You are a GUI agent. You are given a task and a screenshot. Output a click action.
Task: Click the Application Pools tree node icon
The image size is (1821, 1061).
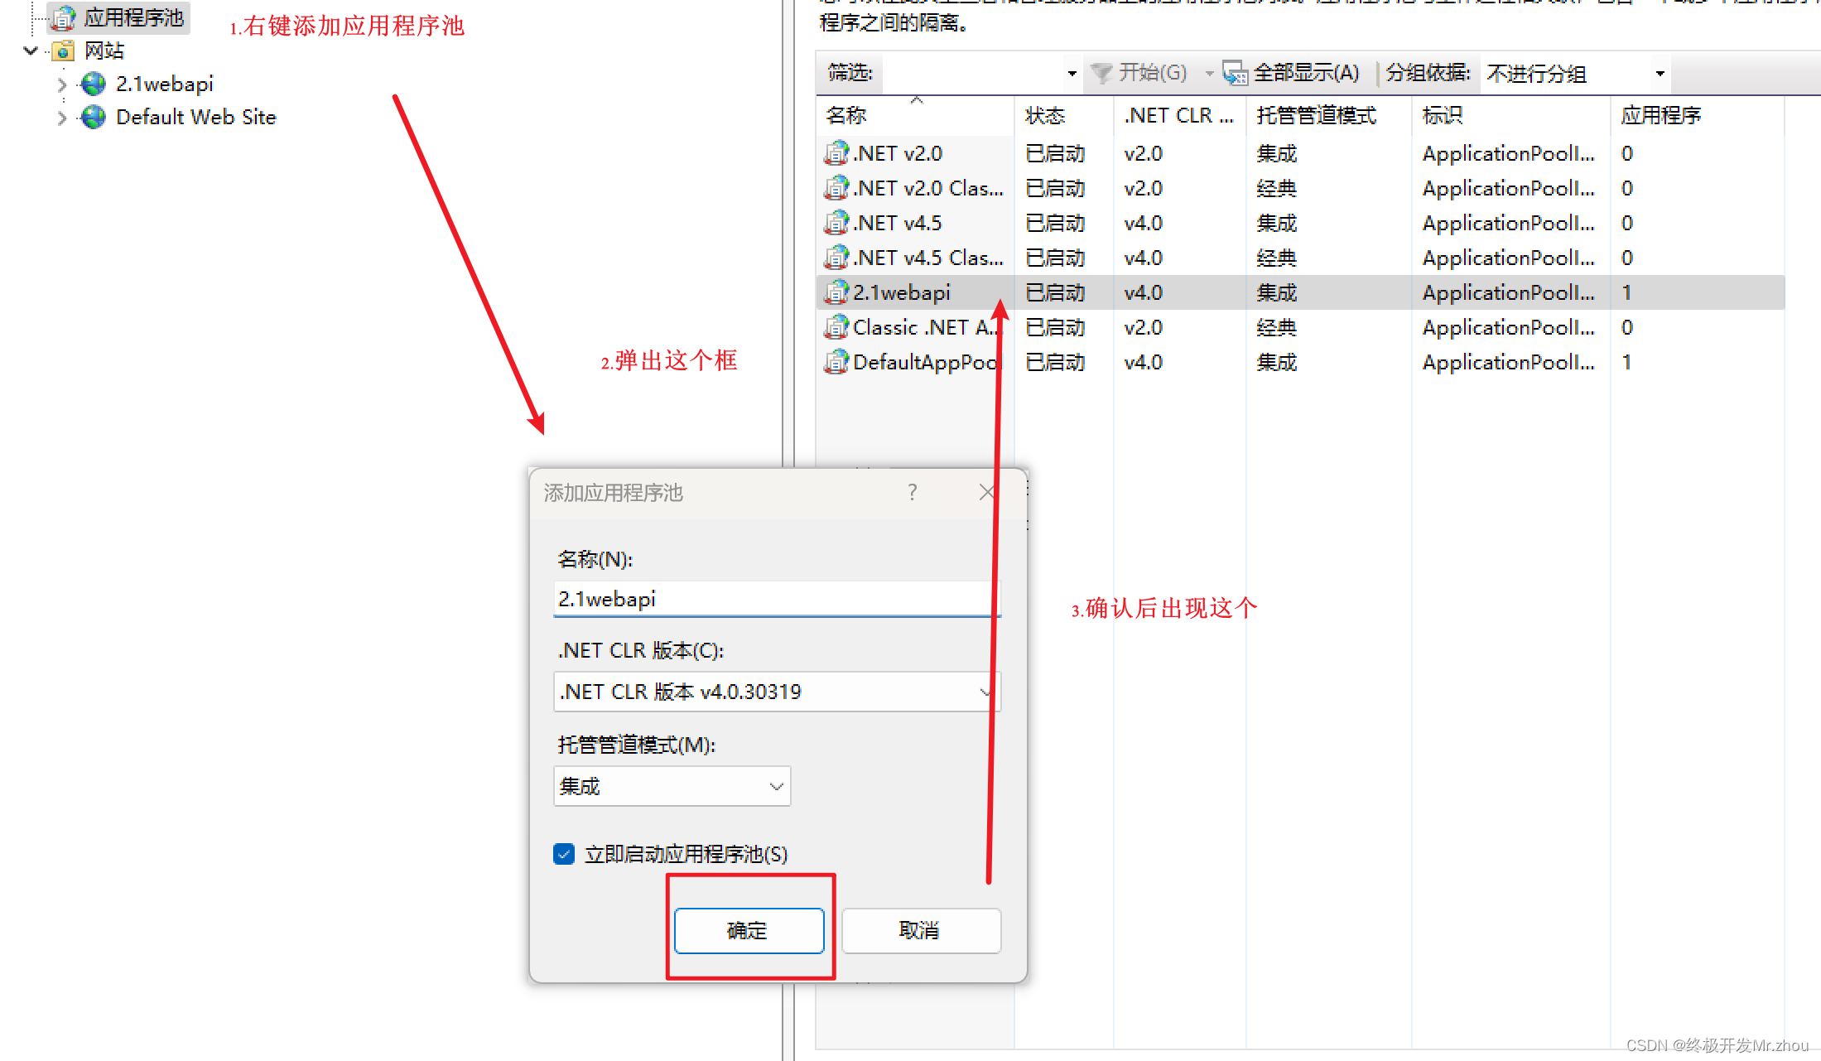tap(64, 17)
